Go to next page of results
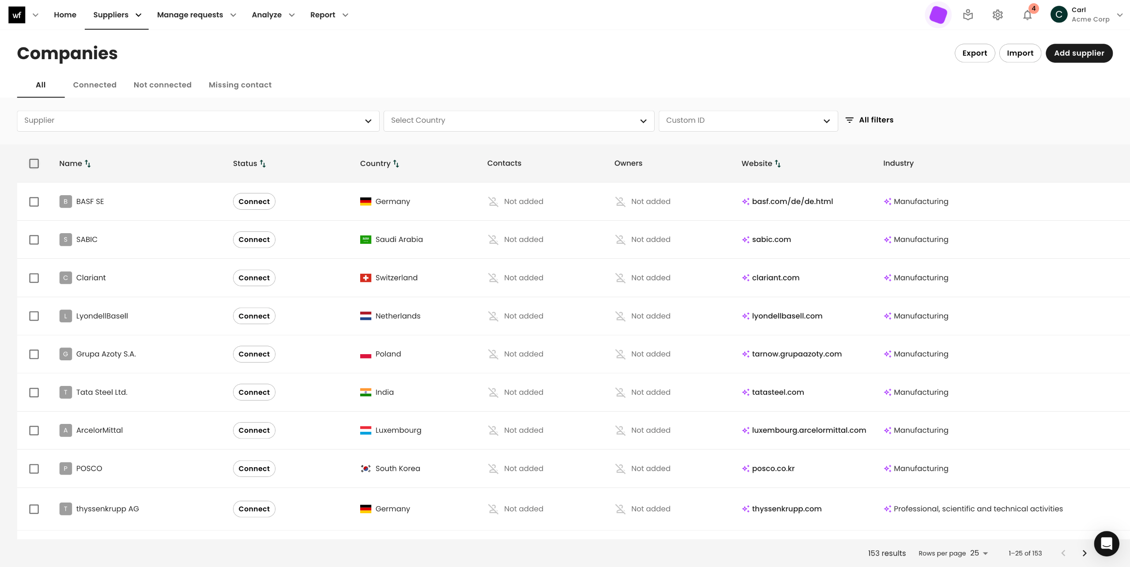This screenshot has height=567, width=1130. (x=1085, y=553)
